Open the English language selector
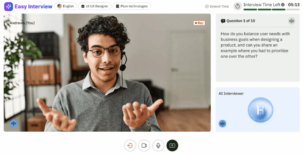Viewport: 303px width, 154px height. click(66, 6)
